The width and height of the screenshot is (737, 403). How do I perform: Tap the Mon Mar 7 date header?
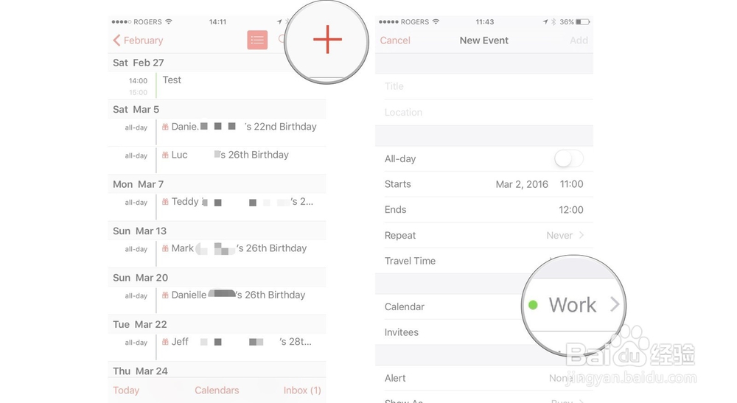pyautogui.click(x=217, y=184)
